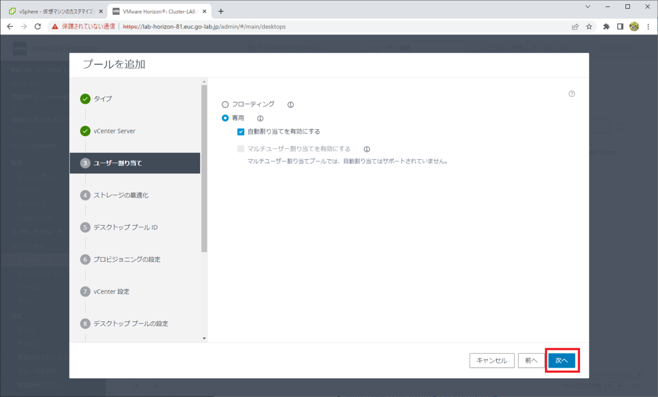Screen dimensions: 658x397
Task: Click green checkmark icon beside タイプ
Action: click(x=85, y=99)
